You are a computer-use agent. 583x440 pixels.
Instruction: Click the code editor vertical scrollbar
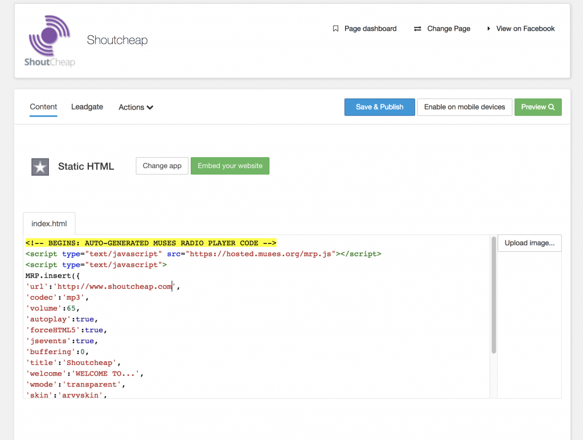click(x=493, y=296)
